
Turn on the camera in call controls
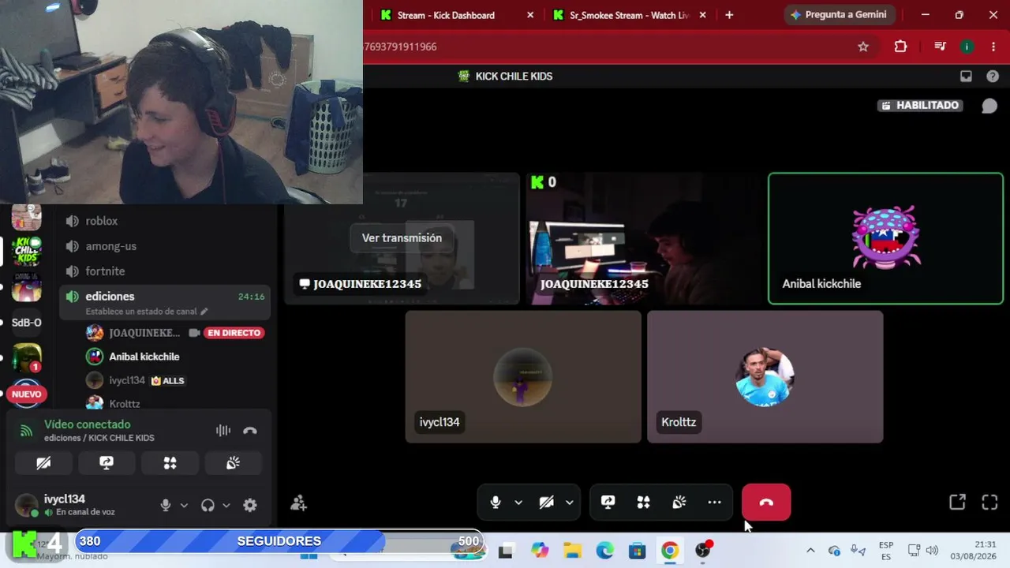pos(546,503)
